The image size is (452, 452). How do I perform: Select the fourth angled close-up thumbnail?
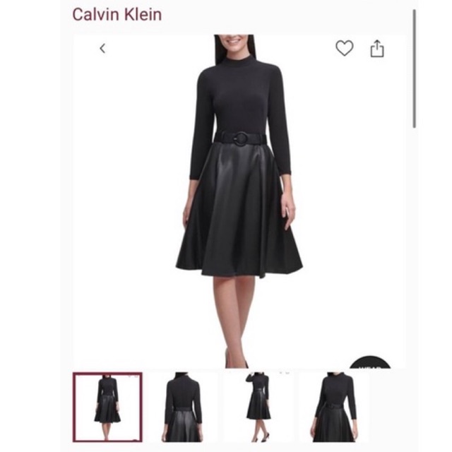pos(334,407)
